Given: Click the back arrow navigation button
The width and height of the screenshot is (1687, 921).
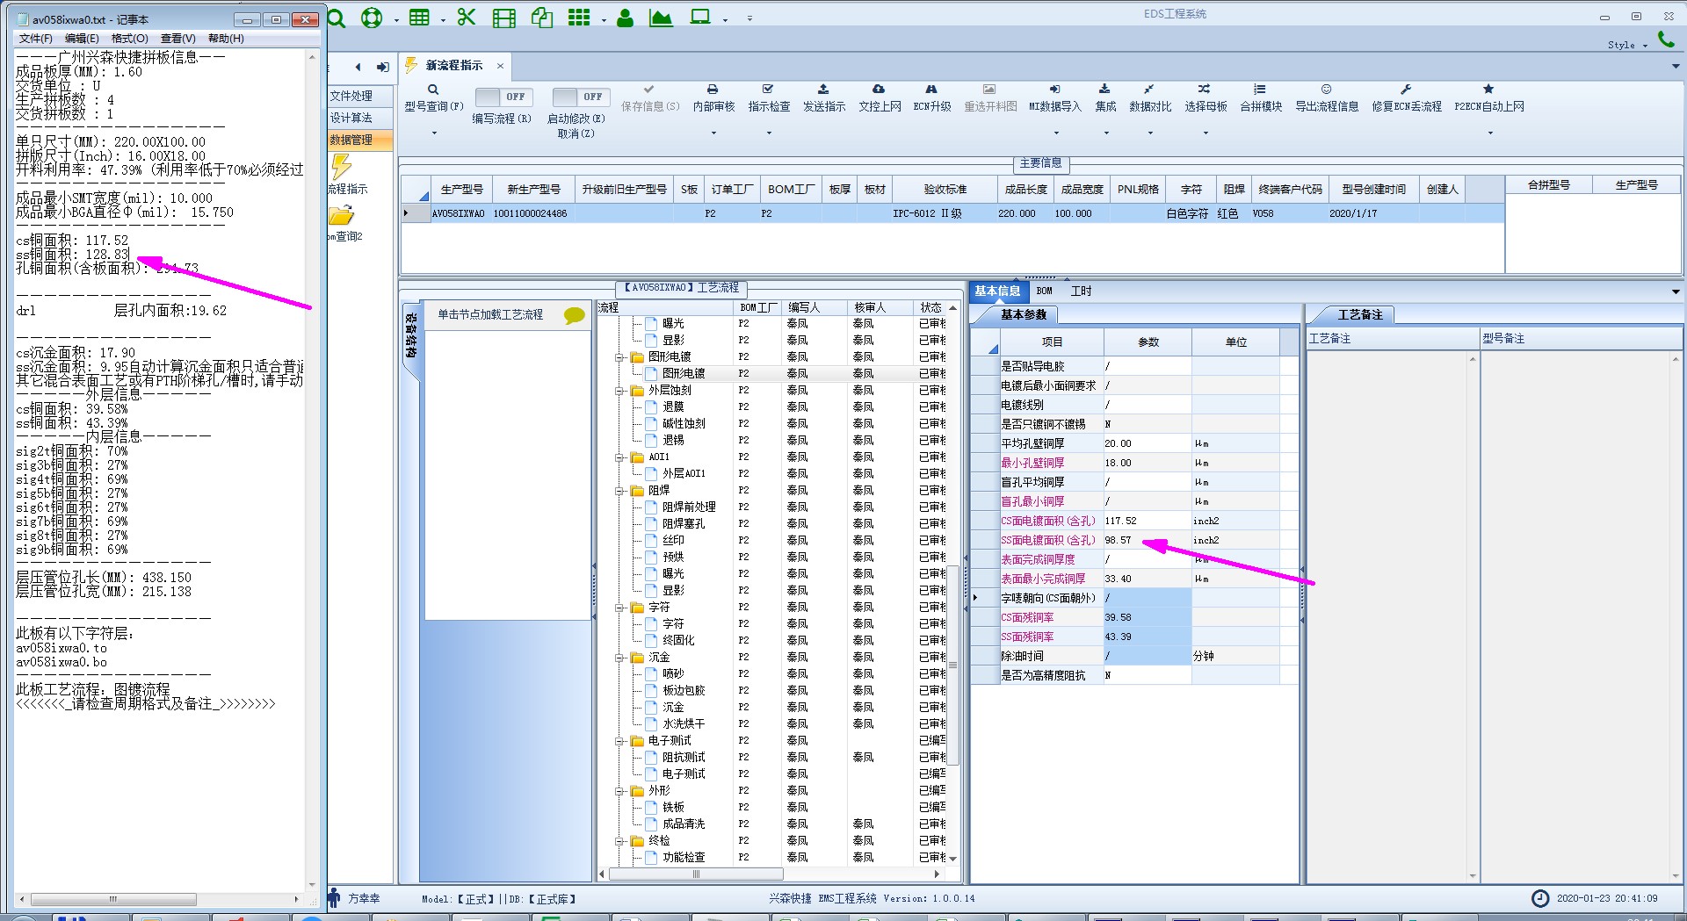Looking at the screenshot, I should pyautogui.click(x=358, y=67).
